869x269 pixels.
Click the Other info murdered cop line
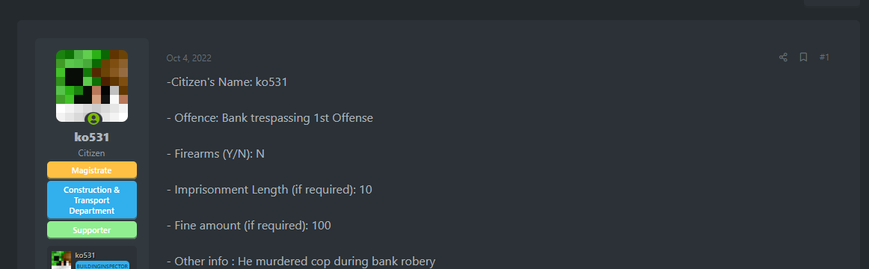(301, 261)
